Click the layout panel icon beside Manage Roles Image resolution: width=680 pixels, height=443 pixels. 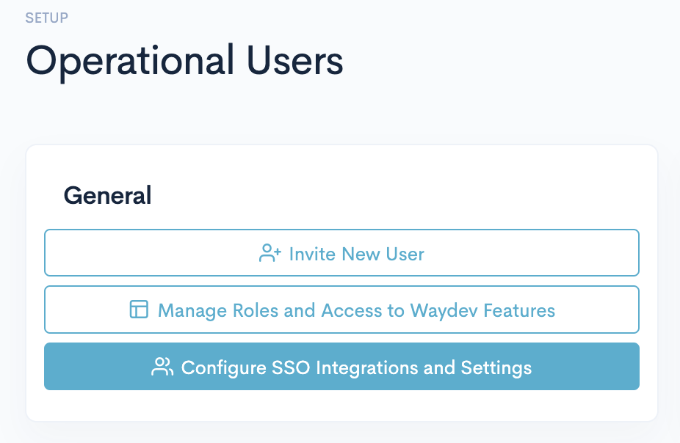pos(139,310)
